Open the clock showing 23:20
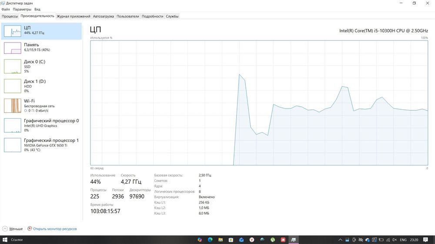Screen dimensions: 435x244 pos(414,240)
